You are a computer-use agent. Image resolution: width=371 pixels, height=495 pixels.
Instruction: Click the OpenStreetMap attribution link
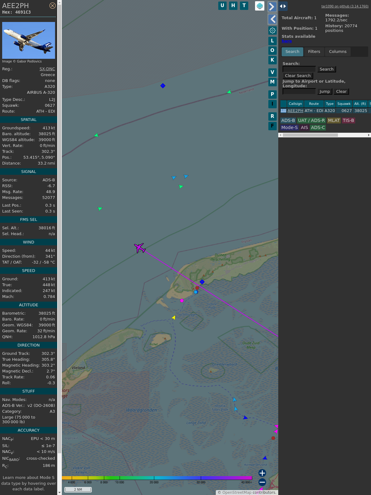(237, 493)
